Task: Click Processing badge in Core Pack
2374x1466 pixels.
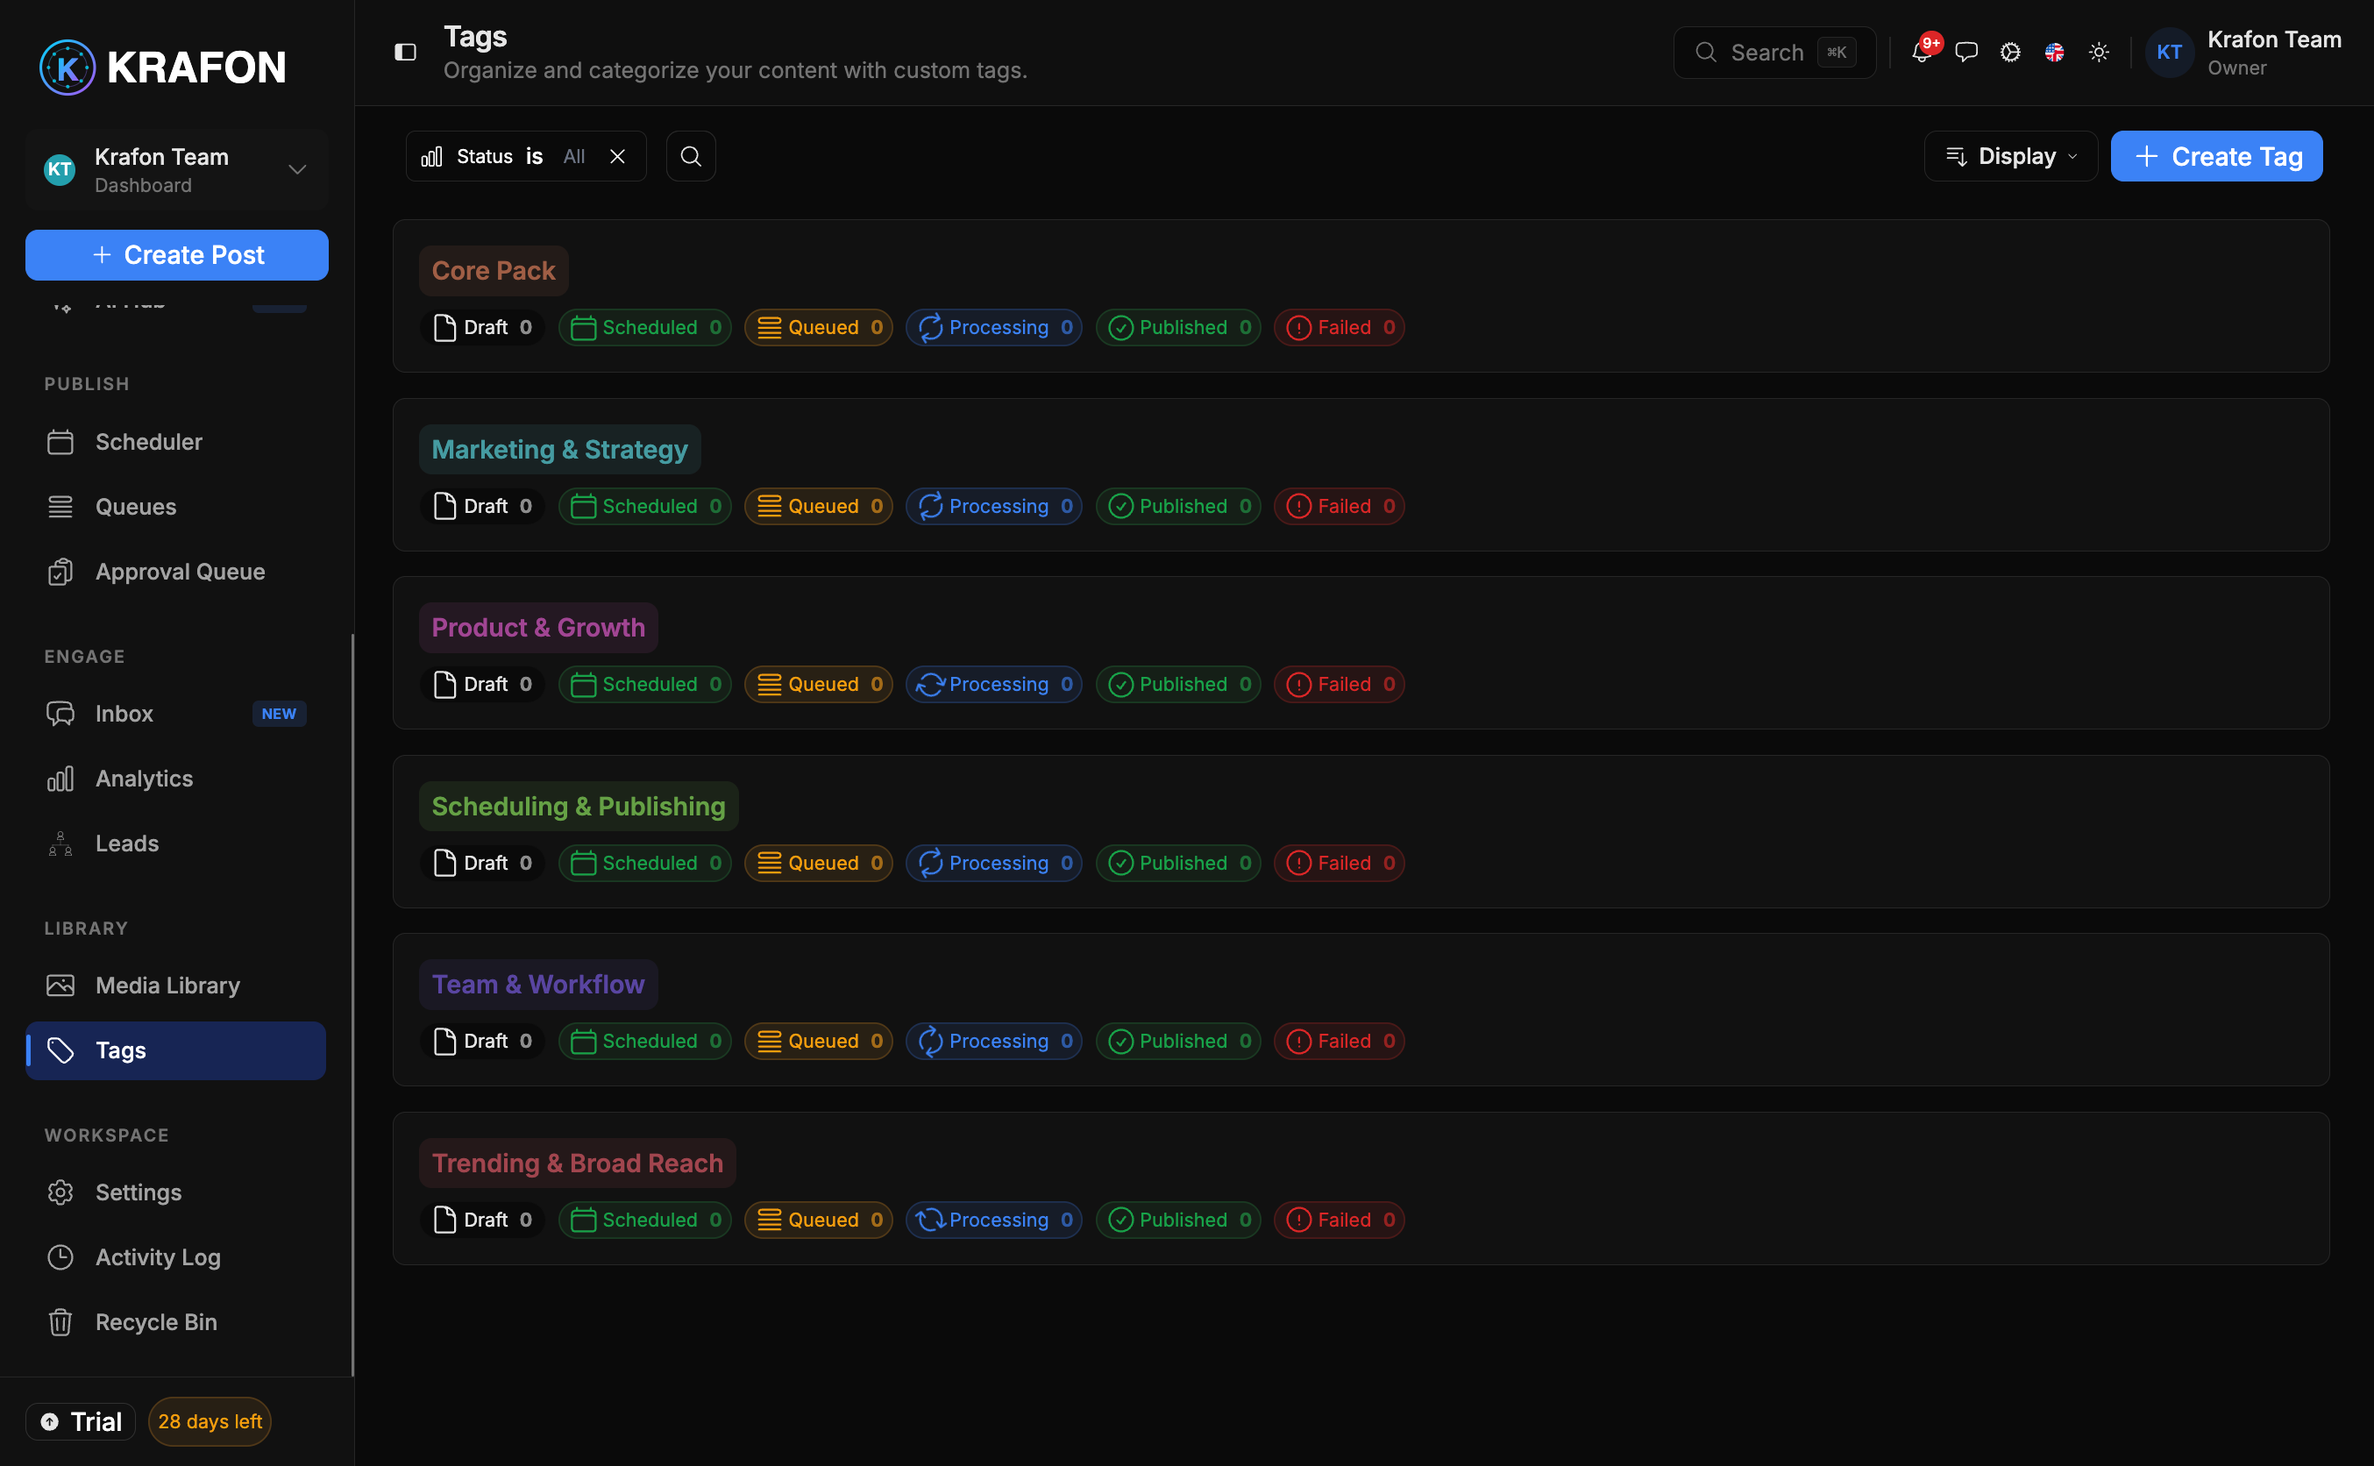Action: point(993,328)
